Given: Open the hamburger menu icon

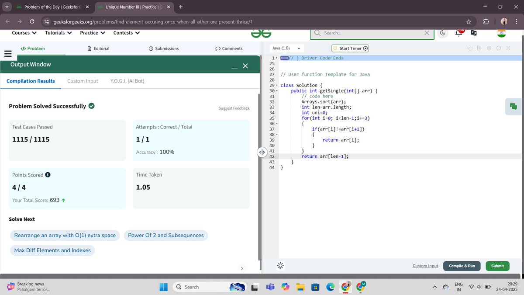Looking at the screenshot, I should (x=7, y=54).
